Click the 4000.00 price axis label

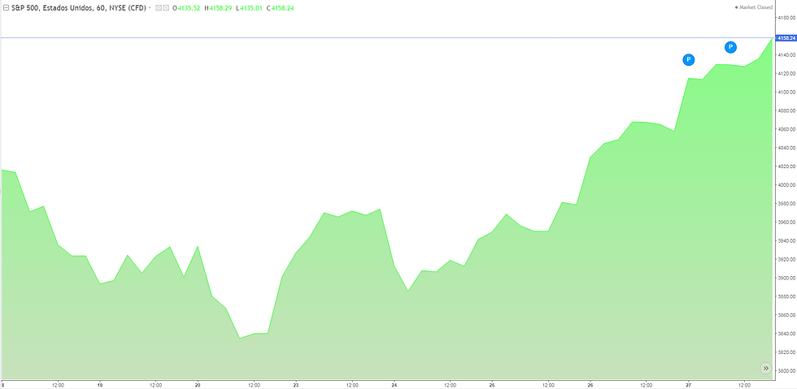tap(787, 185)
